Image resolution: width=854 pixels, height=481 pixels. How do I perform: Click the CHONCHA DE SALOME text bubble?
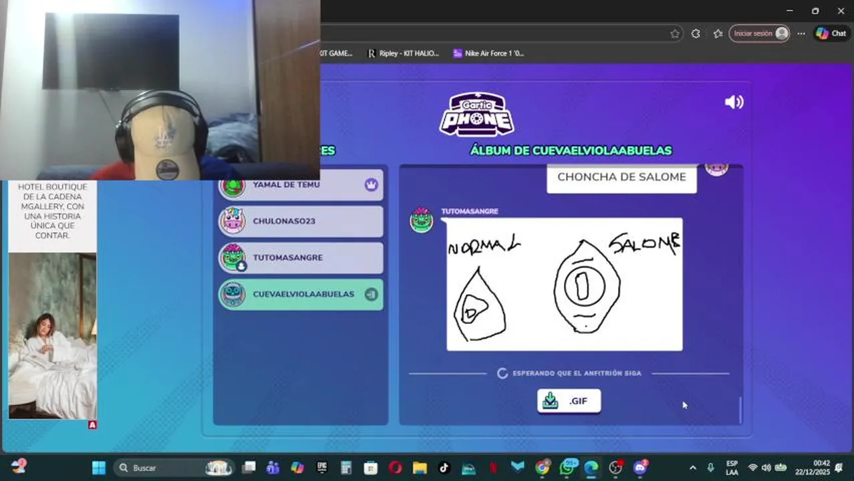(621, 178)
